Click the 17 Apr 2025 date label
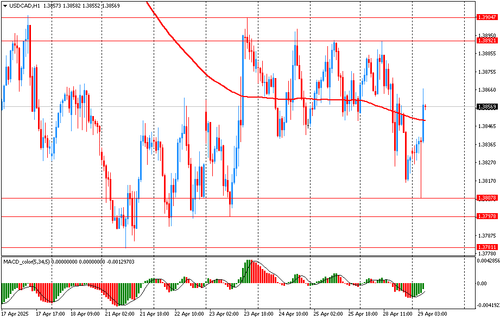The image size is (500, 320). coord(14,313)
